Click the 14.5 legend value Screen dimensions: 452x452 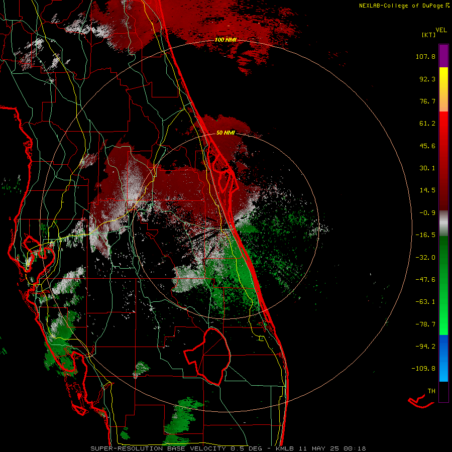point(427,190)
